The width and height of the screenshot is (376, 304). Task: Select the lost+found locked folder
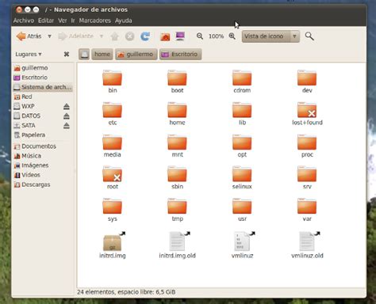point(307,110)
